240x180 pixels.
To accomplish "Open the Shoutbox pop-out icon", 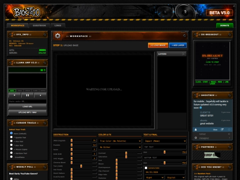I will (222, 129).
